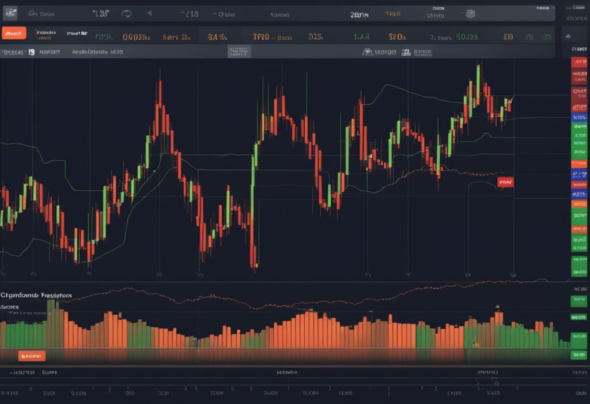Click the red-text label next to orange button

click(x=45, y=35)
